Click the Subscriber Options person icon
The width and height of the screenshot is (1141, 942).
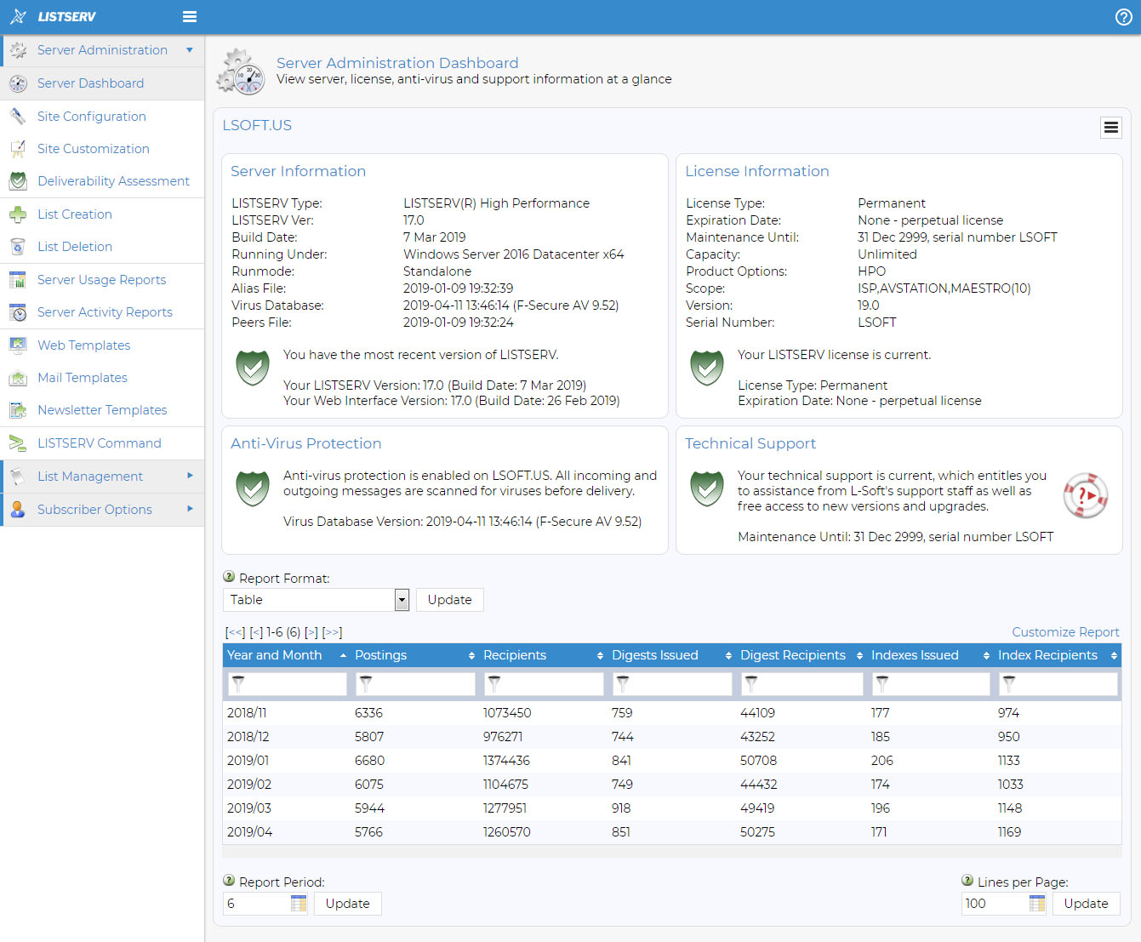18,509
